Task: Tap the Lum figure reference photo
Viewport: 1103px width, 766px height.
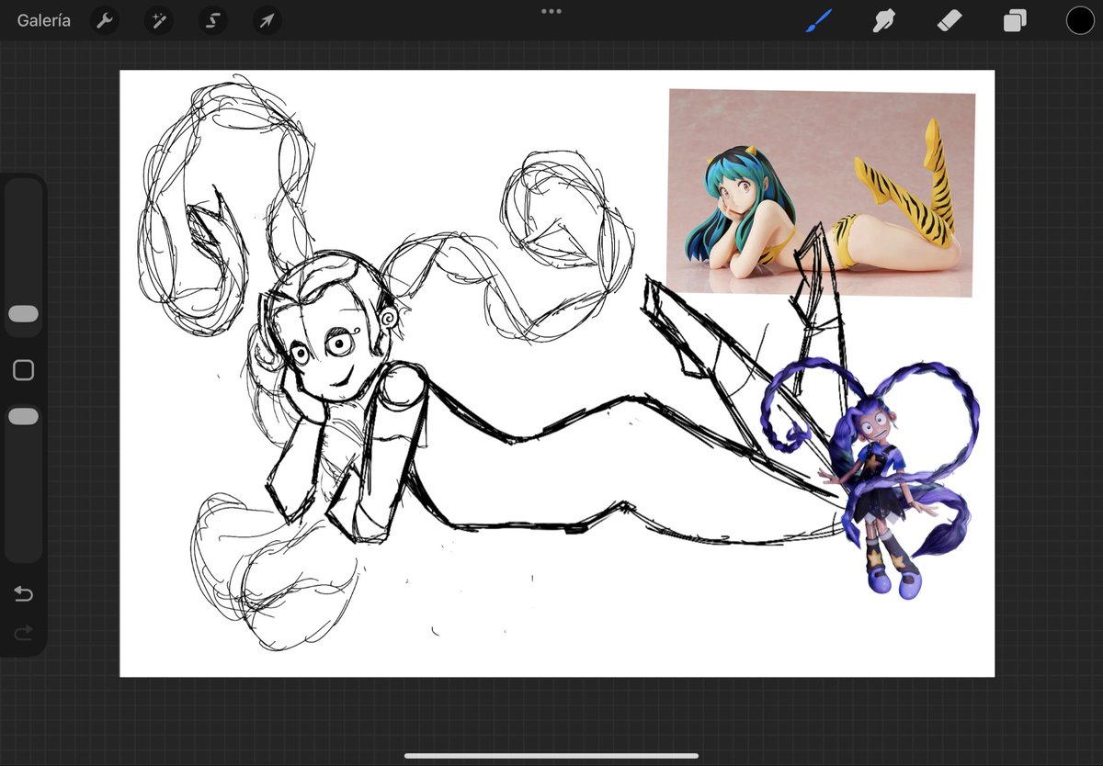Action: click(x=821, y=193)
